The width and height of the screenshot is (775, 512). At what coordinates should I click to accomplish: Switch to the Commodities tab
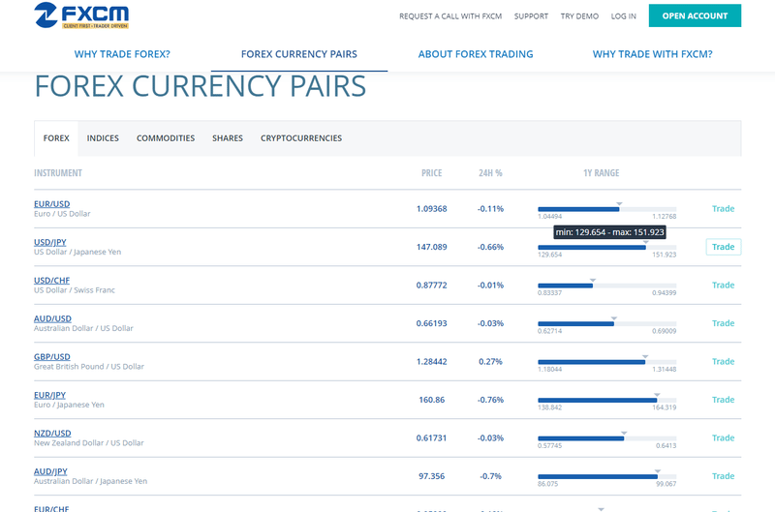point(166,138)
